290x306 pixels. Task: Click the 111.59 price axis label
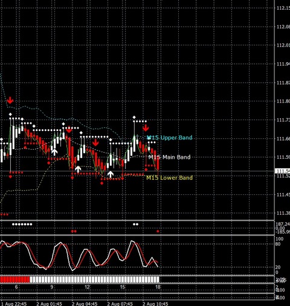tap(283, 157)
